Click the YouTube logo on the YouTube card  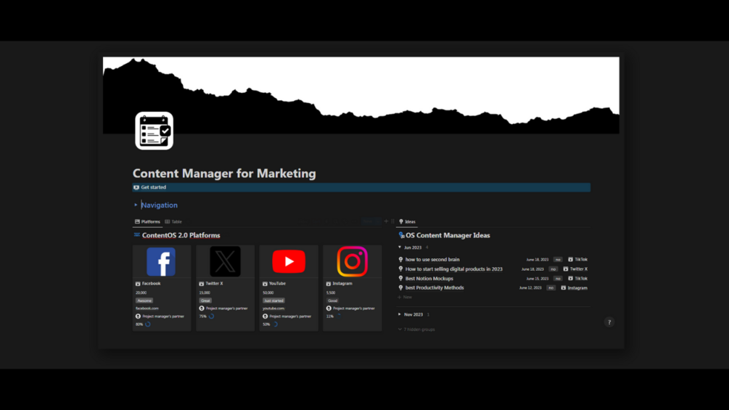click(x=289, y=261)
